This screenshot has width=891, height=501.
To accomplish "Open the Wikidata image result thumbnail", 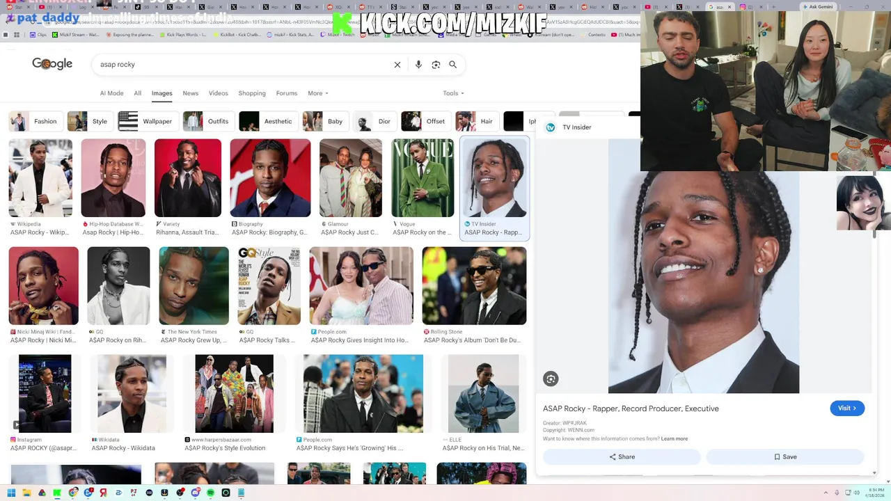I will tap(132, 394).
